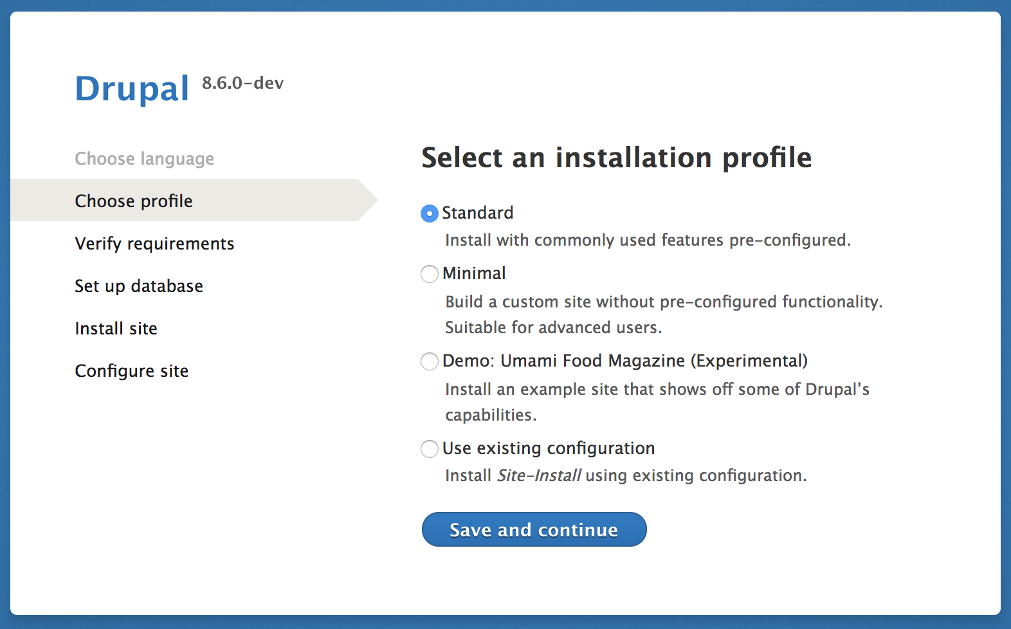Click the Configure site step

[132, 371]
